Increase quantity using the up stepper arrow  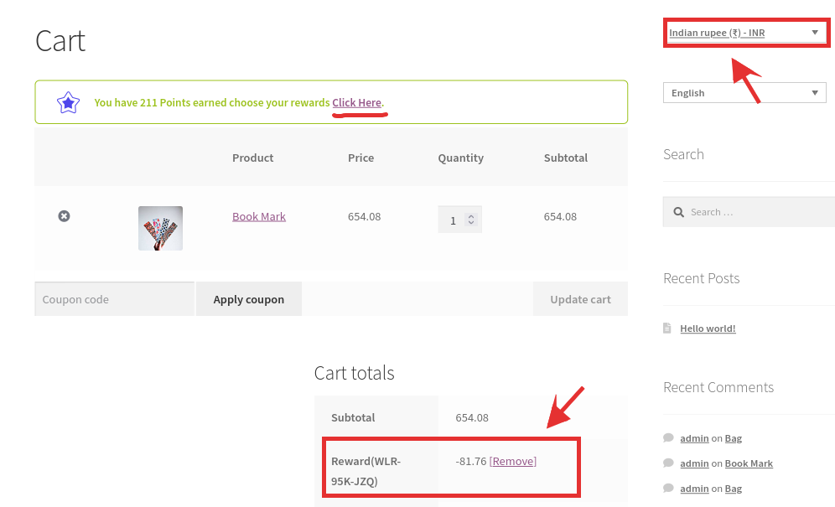tap(469, 215)
